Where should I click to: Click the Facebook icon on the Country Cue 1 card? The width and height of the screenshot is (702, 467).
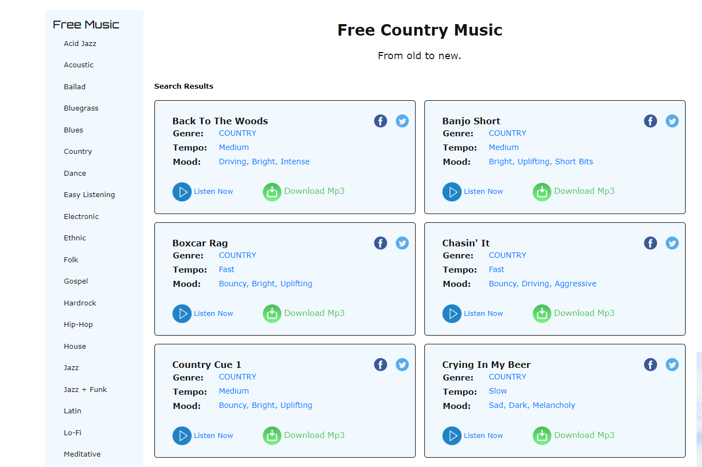click(x=381, y=364)
